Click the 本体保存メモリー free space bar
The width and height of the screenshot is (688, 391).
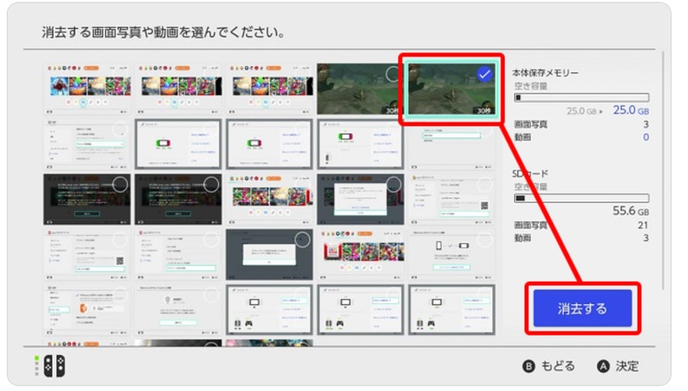click(x=580, y=97)
